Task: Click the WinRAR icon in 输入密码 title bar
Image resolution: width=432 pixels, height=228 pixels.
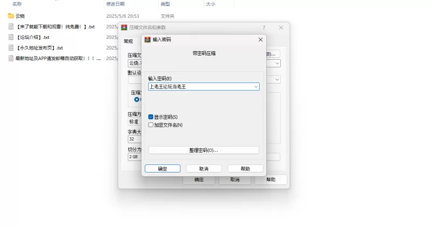Action: click(x=147, y=39)
